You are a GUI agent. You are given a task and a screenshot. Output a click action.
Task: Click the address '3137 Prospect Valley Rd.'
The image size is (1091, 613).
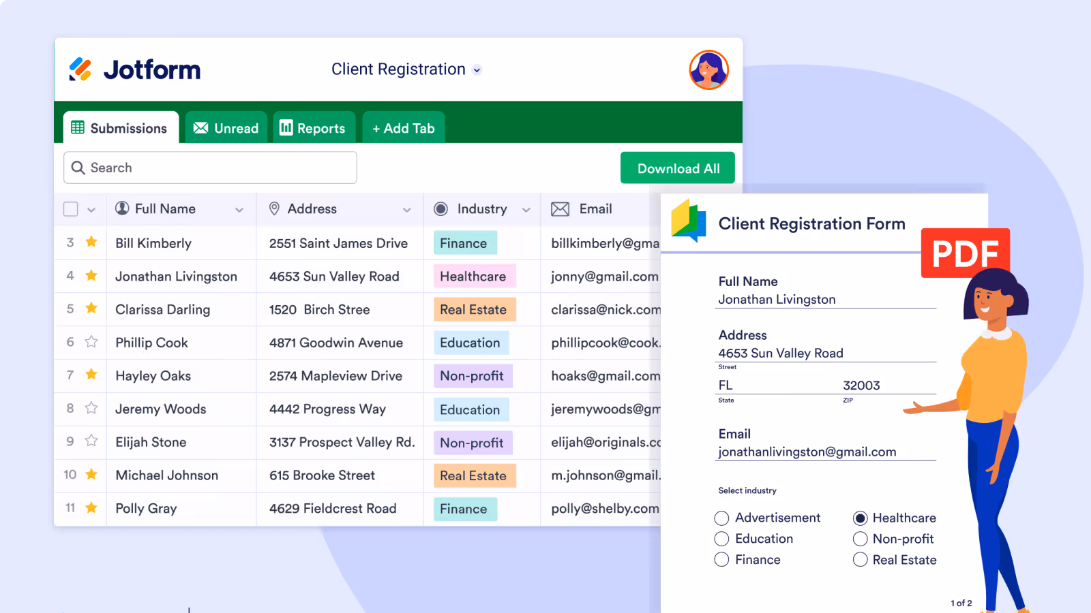(x=342, y=442)
